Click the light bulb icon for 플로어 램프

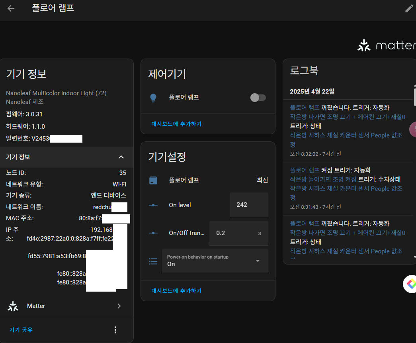point(153,98)
